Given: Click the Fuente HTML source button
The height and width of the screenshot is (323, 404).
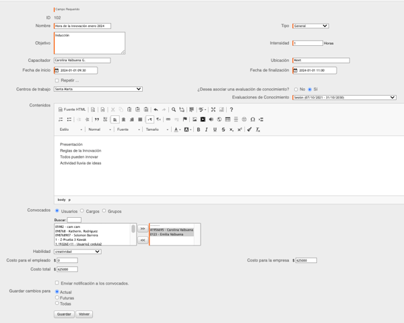Looking at the screenshot, I should pos(72,109).
